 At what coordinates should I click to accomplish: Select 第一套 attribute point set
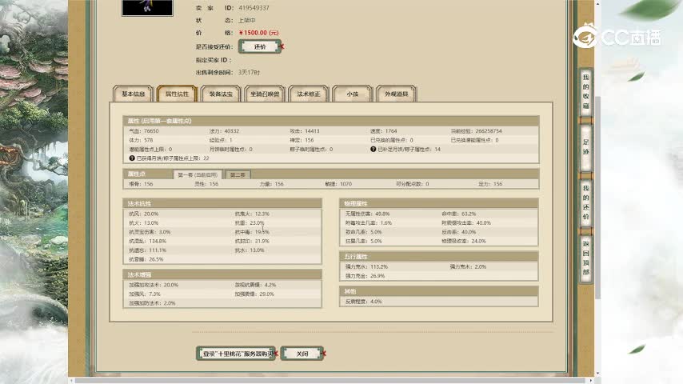[x=198, y=174]
